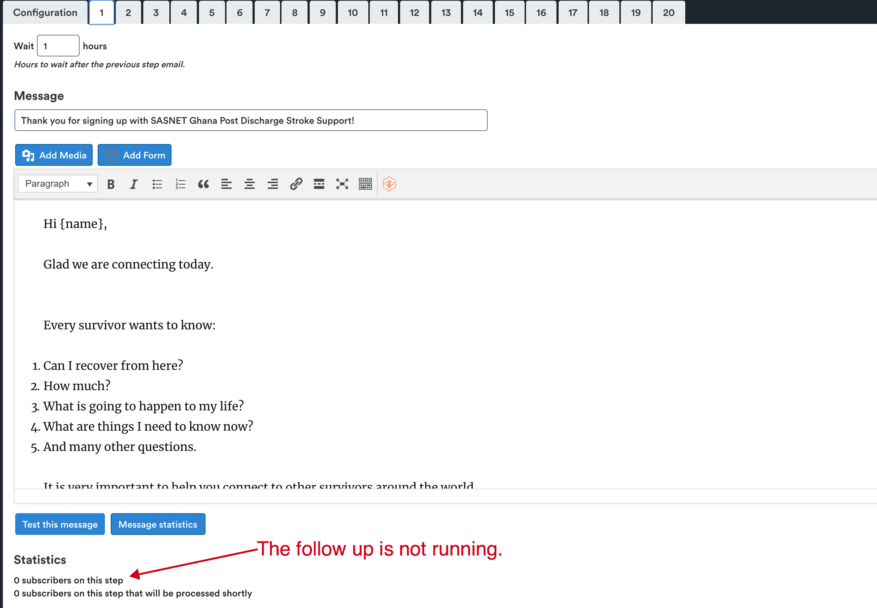Switch to step tab 13
The image size is (877, 608).
coord(446,13)
